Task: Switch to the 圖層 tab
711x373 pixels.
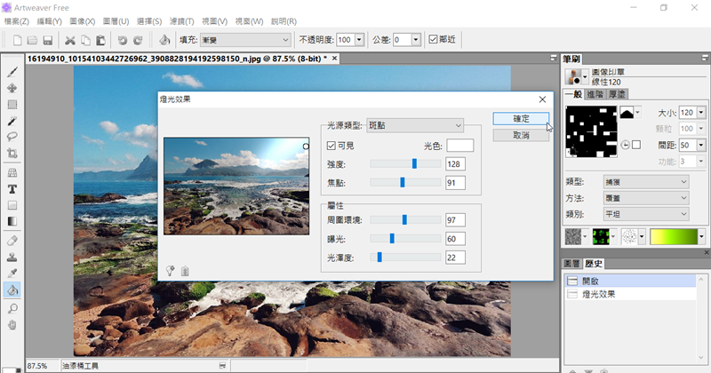Action: [x=572, y=264]
